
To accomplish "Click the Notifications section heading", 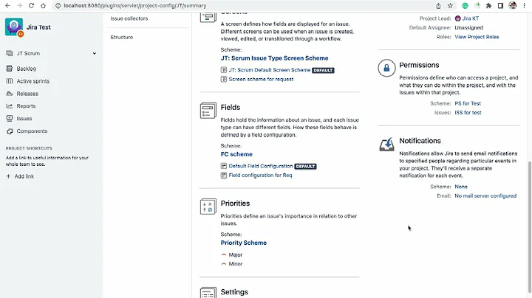I will (420, 141).
